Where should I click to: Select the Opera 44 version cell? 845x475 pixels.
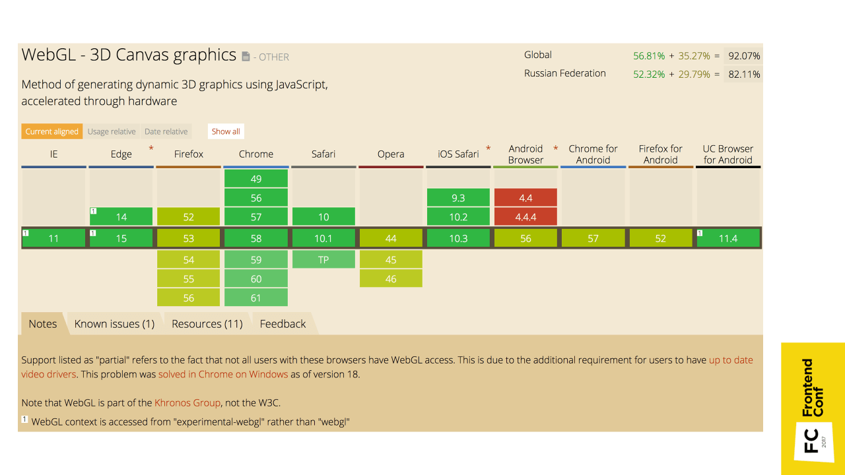pyautogui.click(x=391, y=238)
